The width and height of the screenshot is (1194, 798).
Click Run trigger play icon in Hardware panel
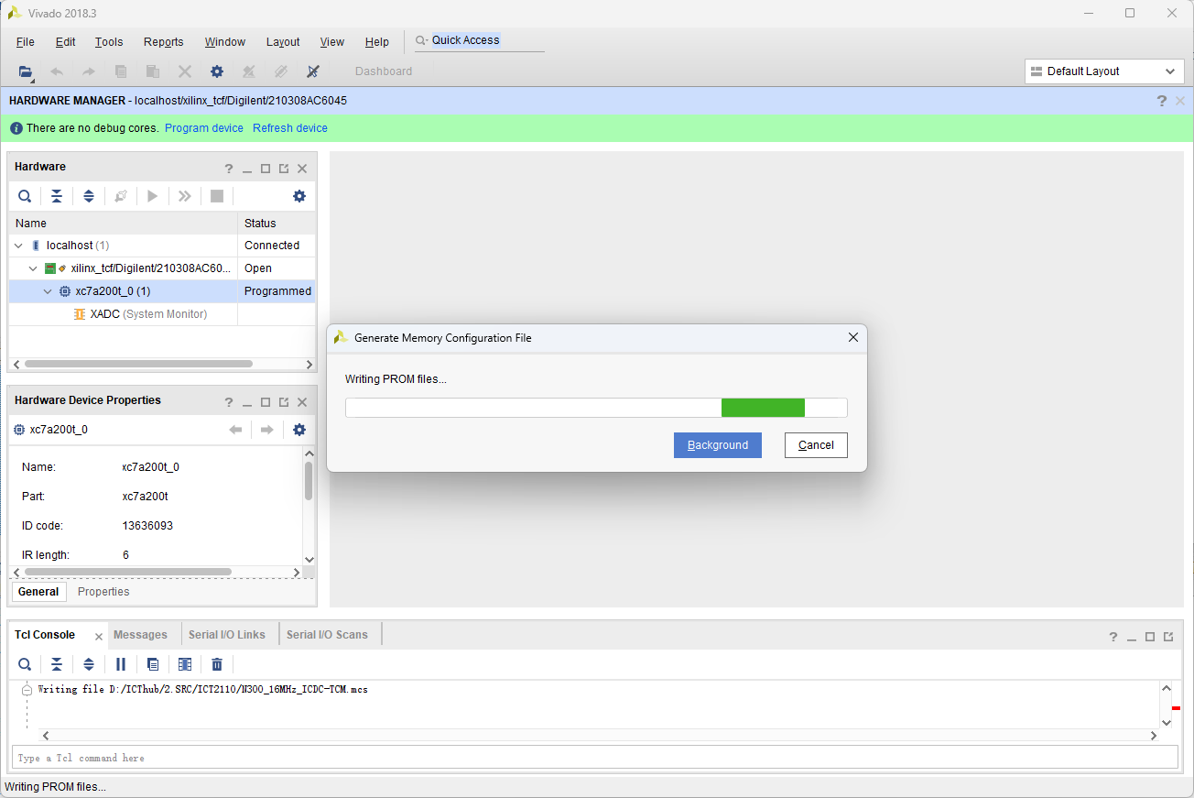[153, 196]
